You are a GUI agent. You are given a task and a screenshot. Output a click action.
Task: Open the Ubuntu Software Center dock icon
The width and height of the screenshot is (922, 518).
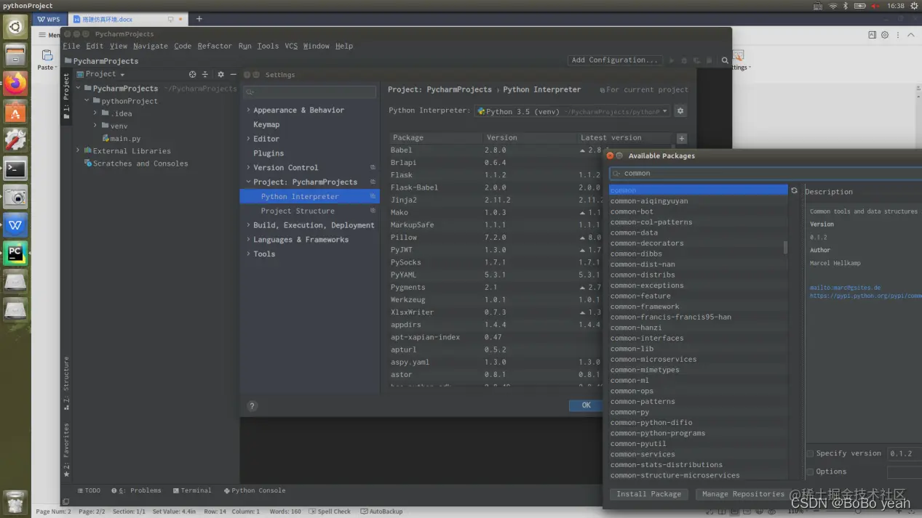pyautogui.click(x=15, y=112)
